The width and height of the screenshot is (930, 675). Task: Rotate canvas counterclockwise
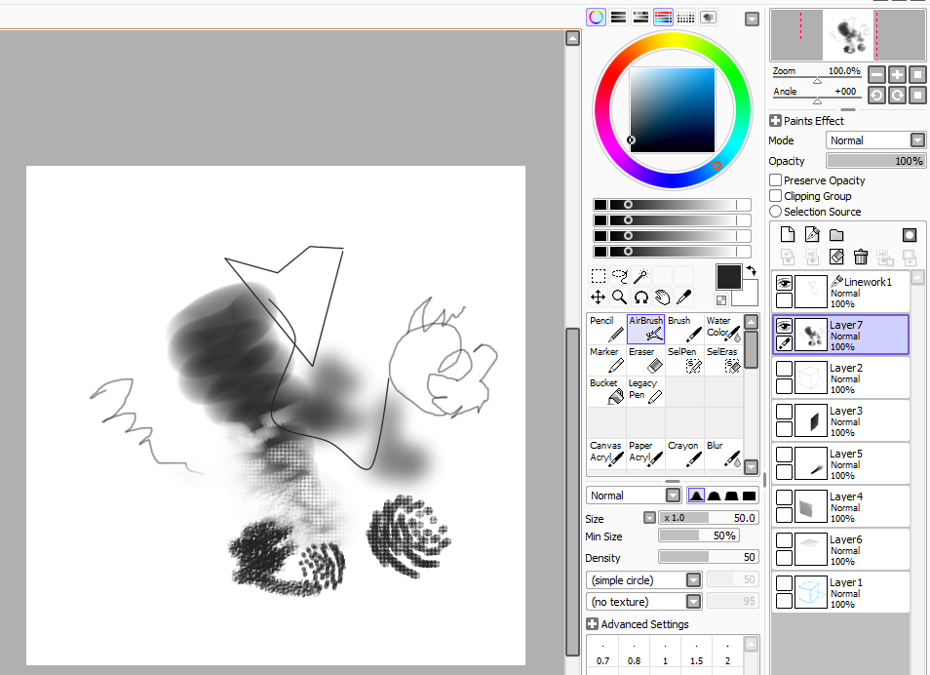(x=876, y=95)
